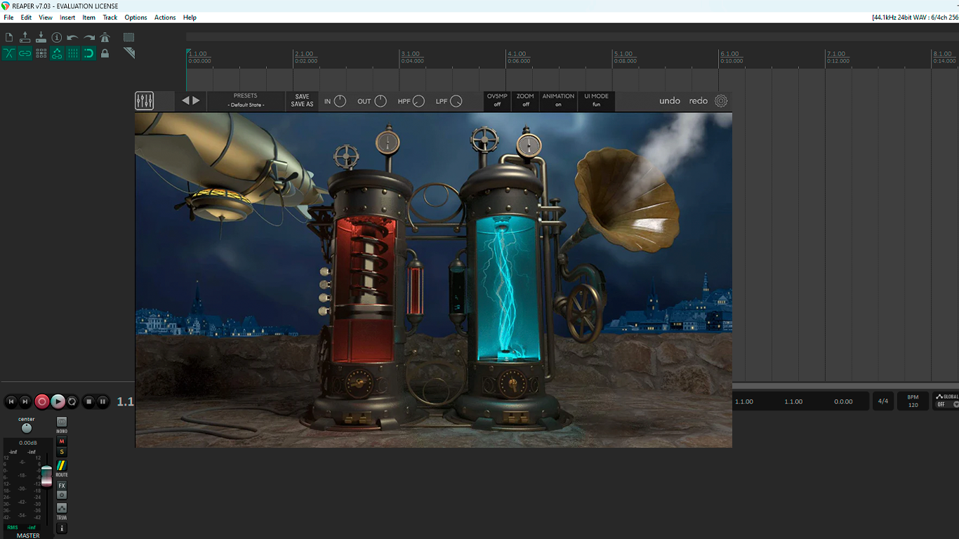Open the Actions menu
This screenshot has width=959, height=539.
[x=165, y=18]
